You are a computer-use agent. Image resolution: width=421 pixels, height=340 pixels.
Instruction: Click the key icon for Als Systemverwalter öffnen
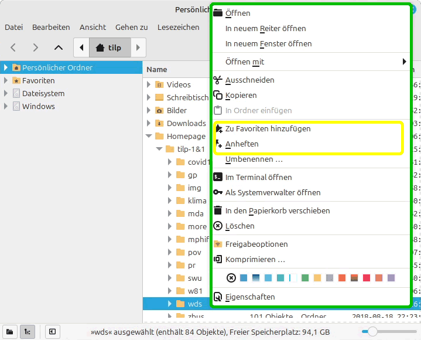tap(218, 192)
